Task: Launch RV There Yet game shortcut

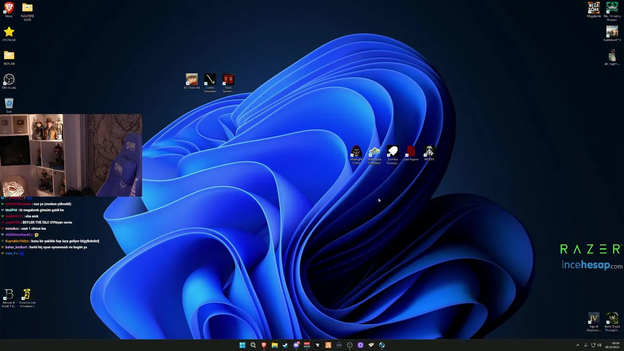Action: click(192, 81)
